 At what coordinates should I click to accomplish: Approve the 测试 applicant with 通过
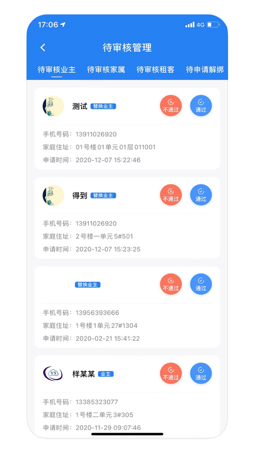201,106
